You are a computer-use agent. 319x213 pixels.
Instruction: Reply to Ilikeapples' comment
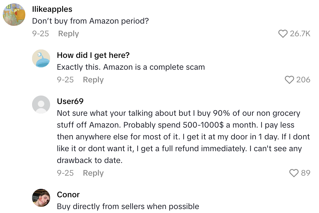(68, 33)
